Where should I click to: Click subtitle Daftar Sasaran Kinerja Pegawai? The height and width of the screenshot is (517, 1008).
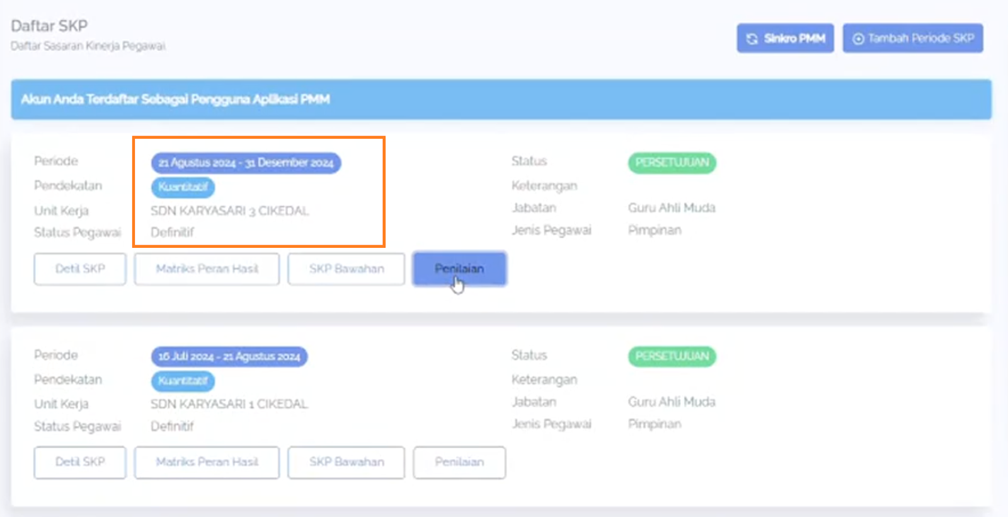88,46
